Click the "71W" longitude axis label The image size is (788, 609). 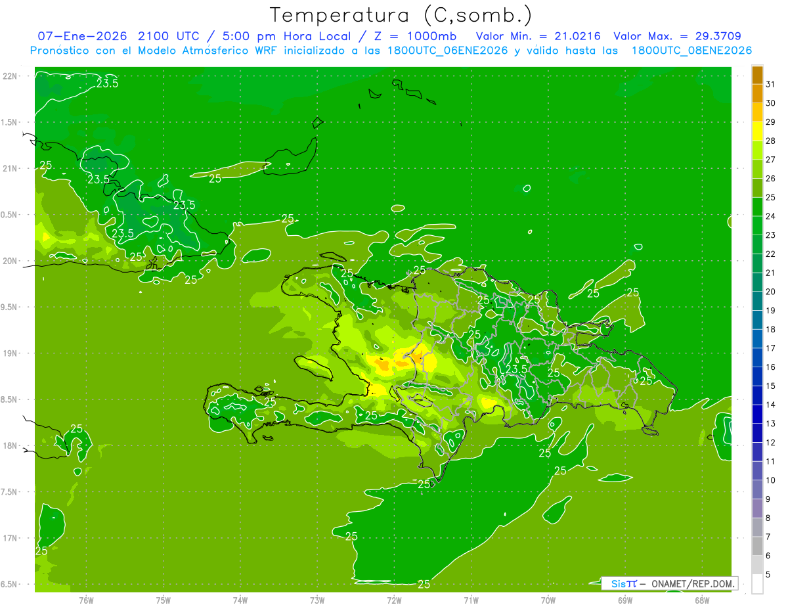[471, 600]
